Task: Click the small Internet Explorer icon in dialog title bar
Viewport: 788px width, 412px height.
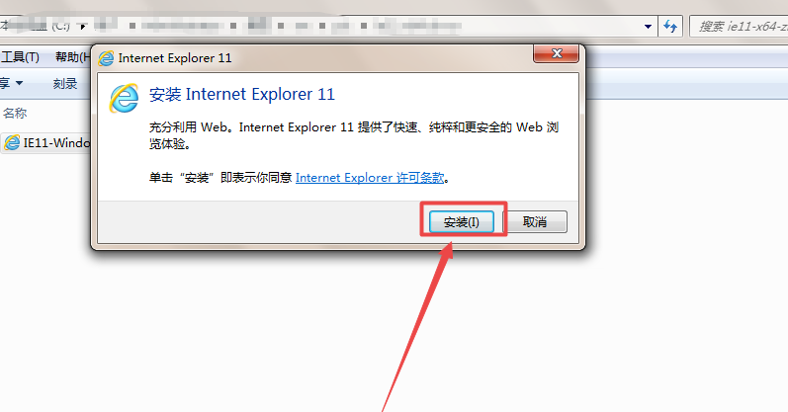Action: click(x=106, y=58)
